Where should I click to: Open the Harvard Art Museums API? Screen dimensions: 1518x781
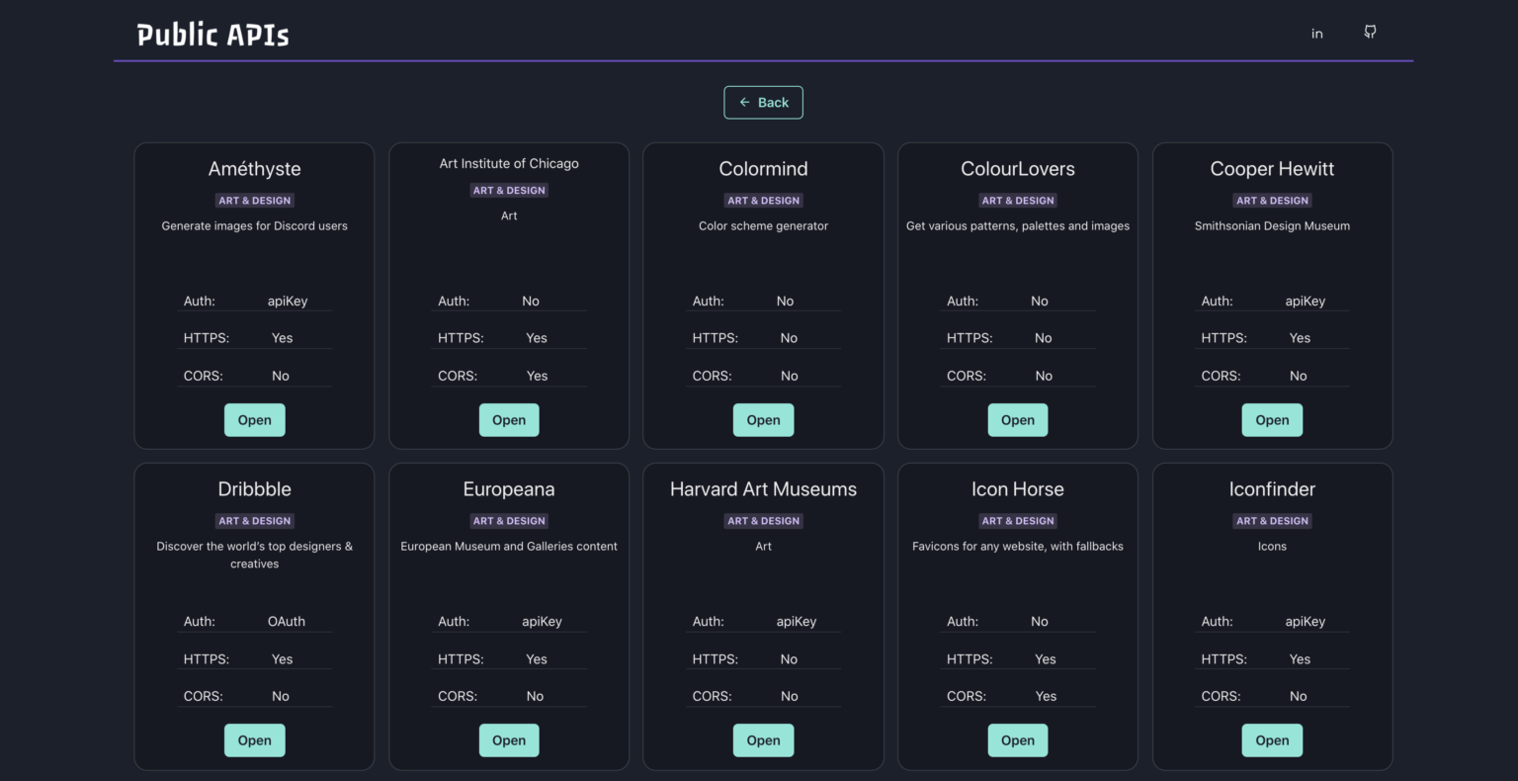pyautogui.click(x=763, y=739)
